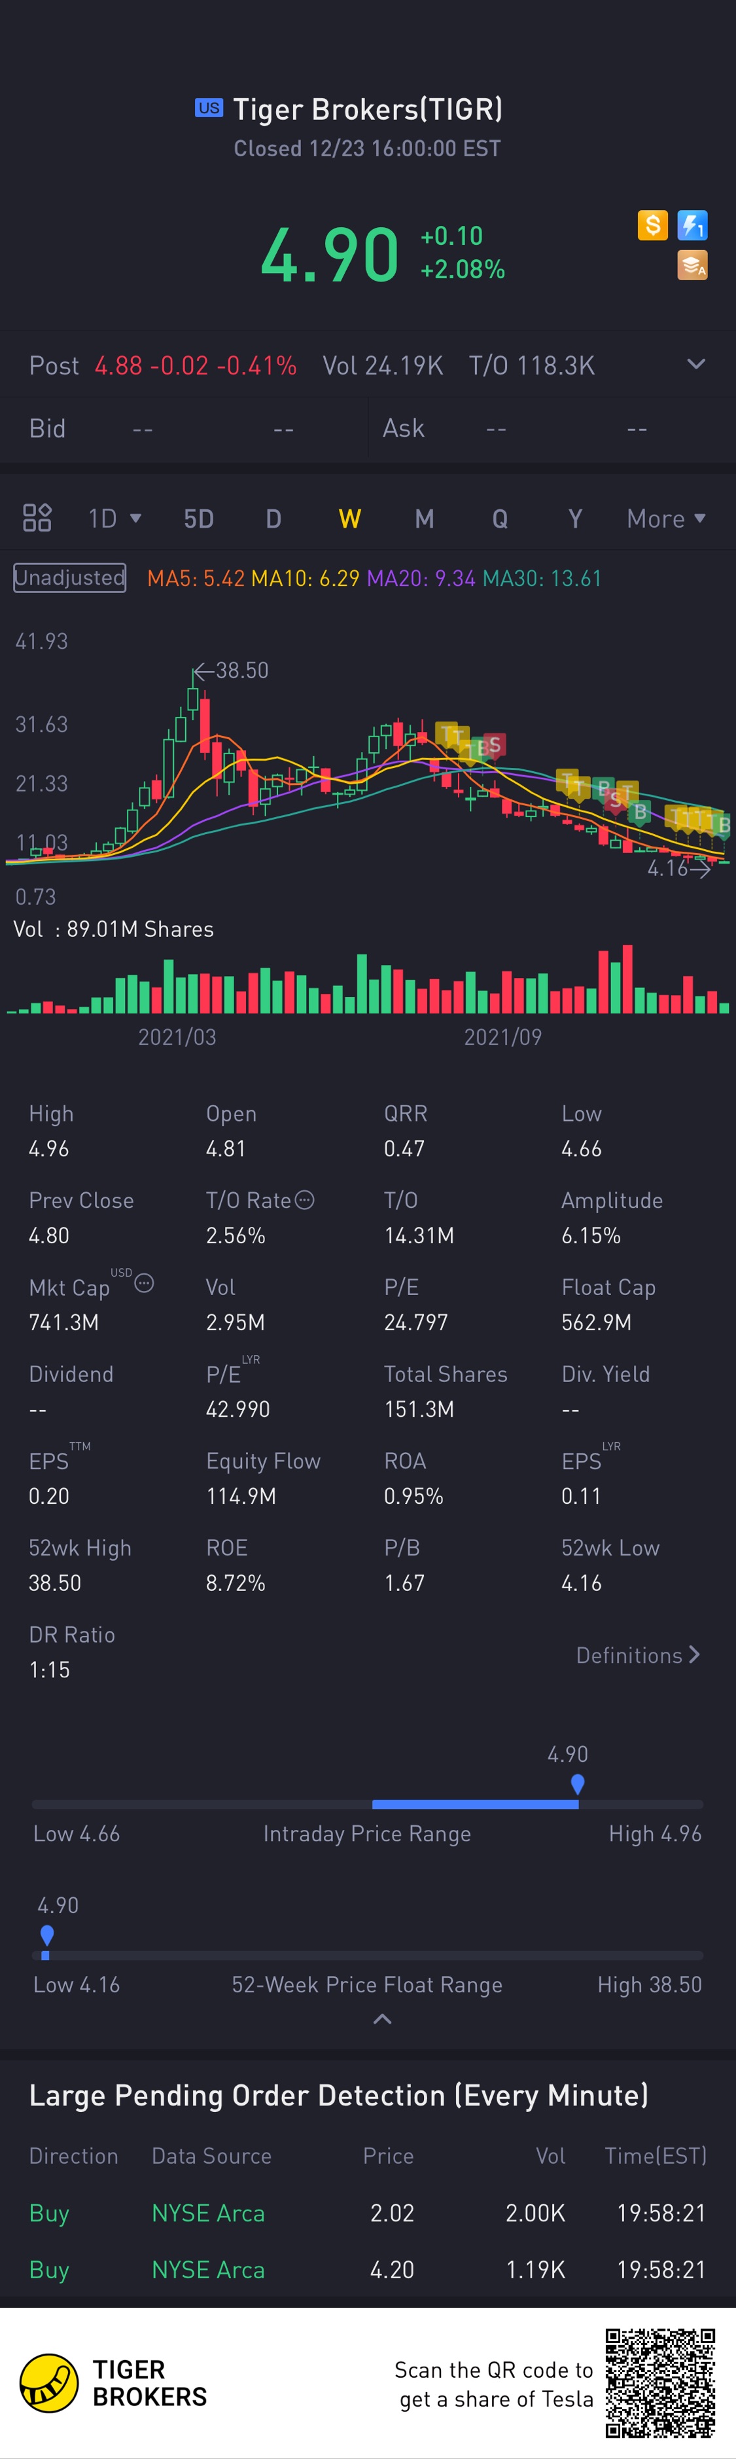Tap the info icon beside T/O Rate
This screenshot has height=2459, width=736.
(x=305, y=1200)
